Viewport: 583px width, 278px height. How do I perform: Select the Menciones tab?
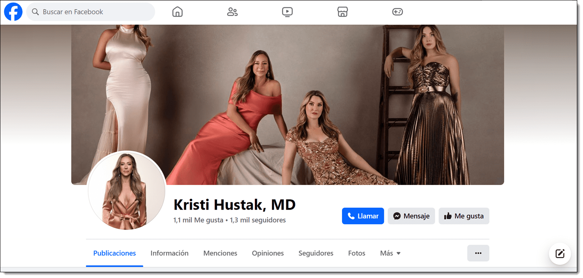point(220,253)
